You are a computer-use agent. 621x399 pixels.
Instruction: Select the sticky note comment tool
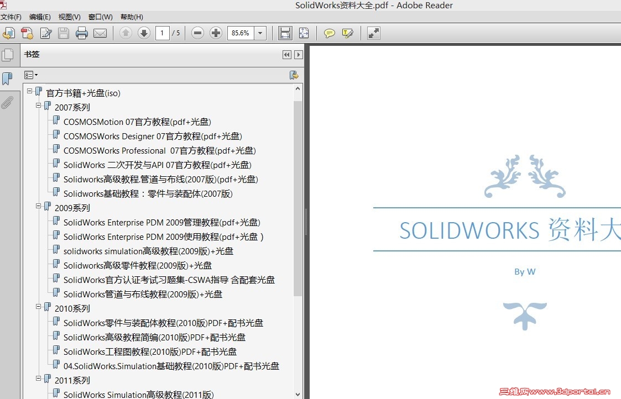coord(329,33)
